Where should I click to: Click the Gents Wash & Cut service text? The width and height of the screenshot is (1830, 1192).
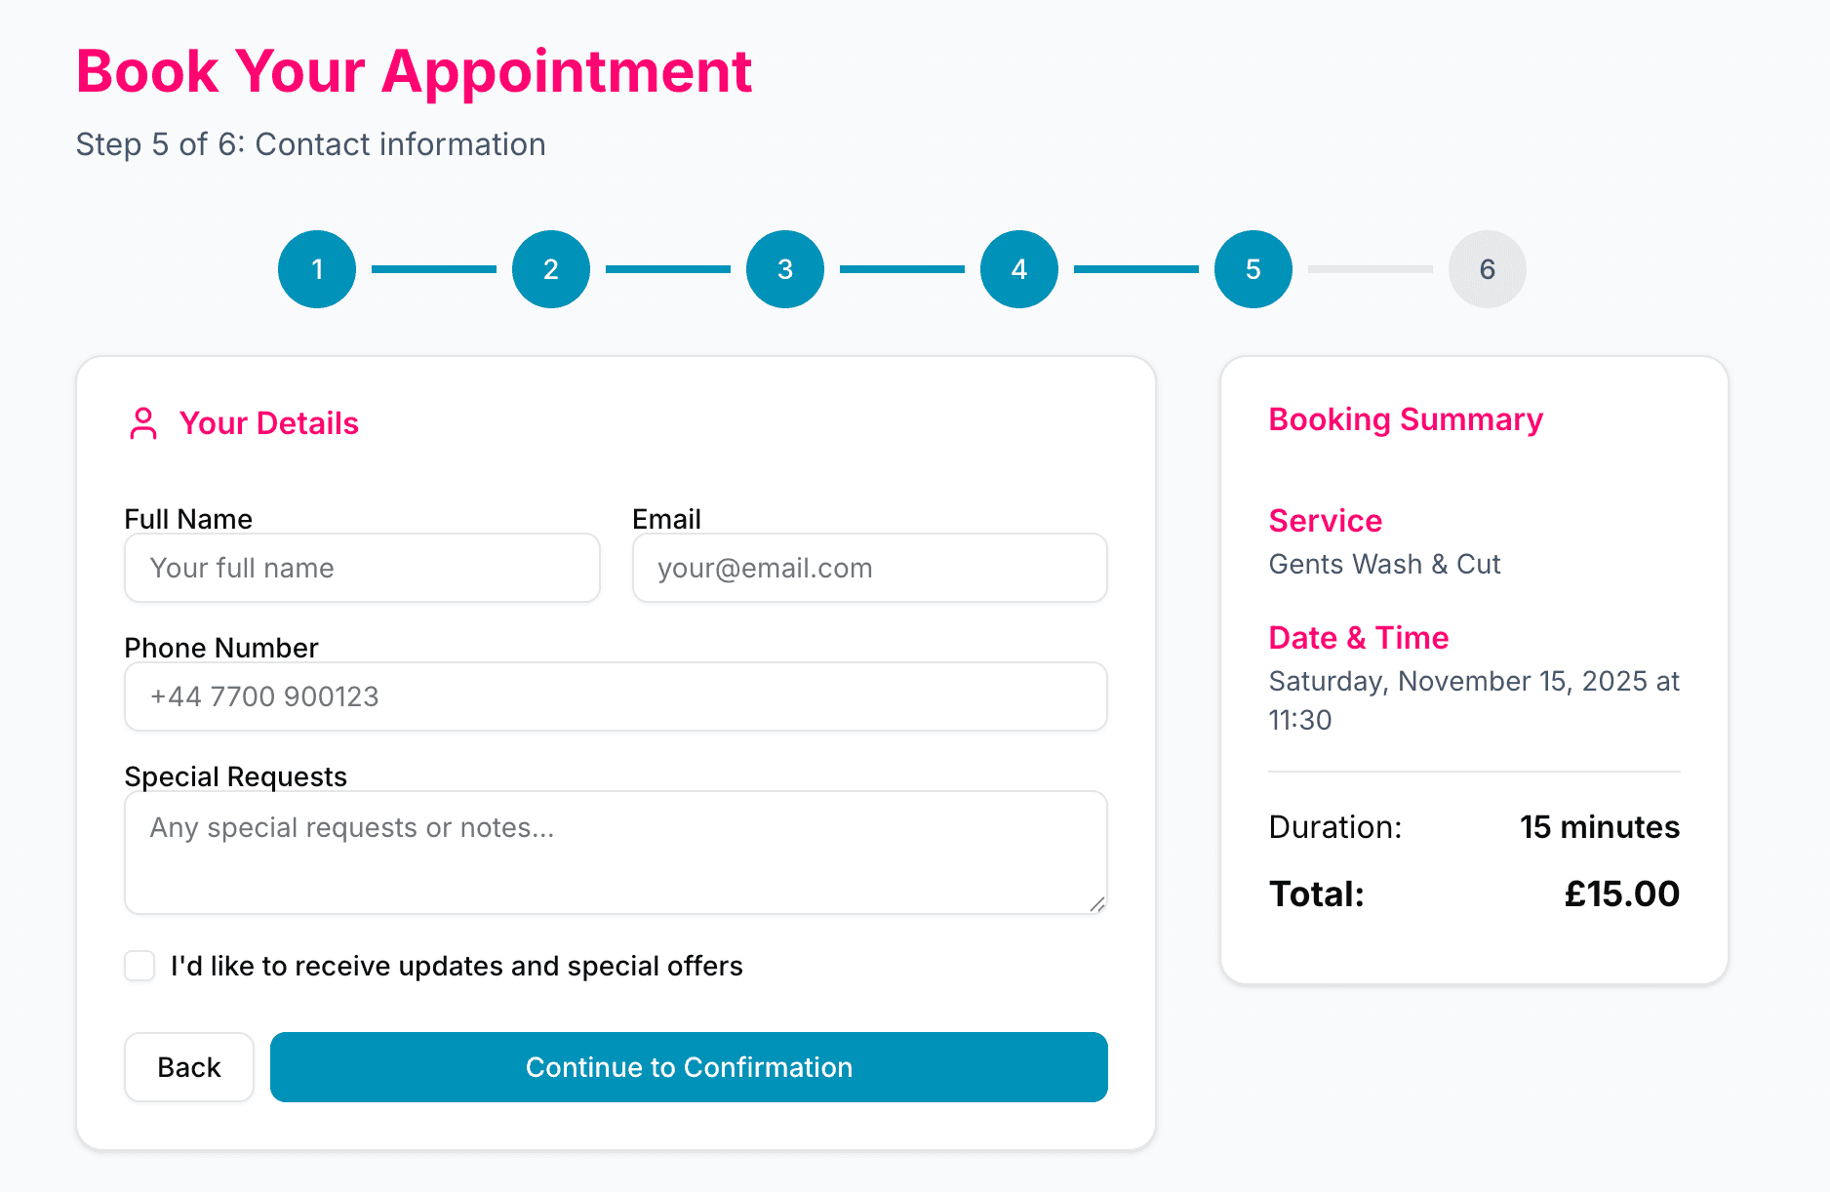[1384, 564]
